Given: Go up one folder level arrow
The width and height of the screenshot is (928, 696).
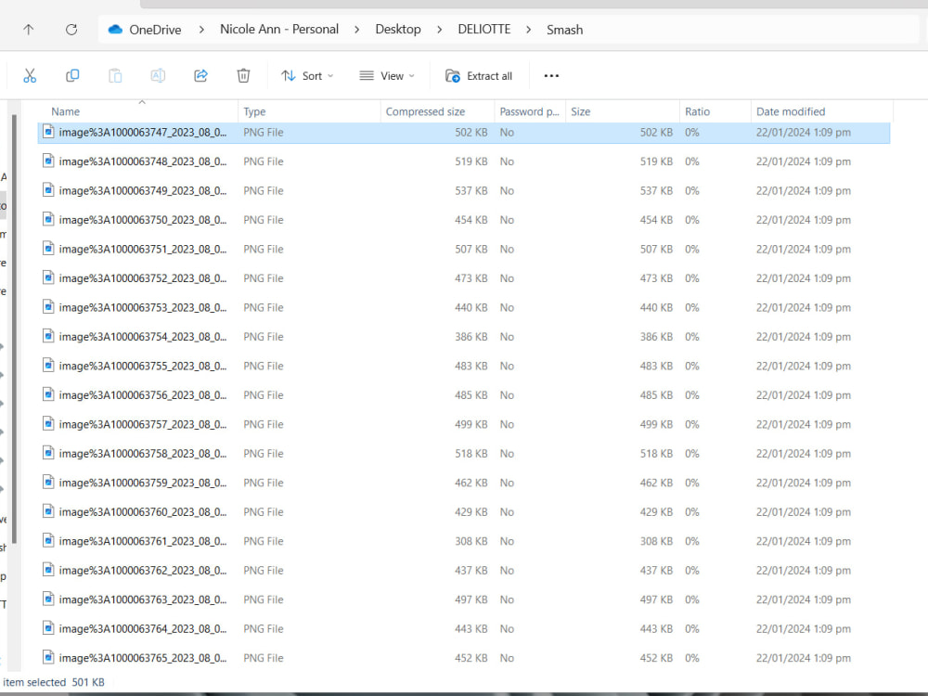Looking at the screenshot, I should 29,30.
